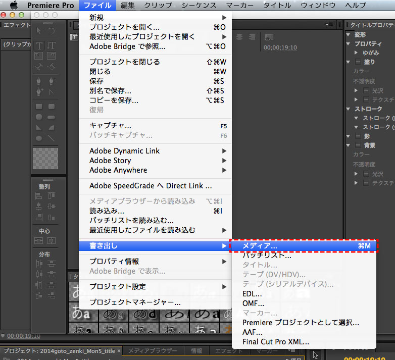Viewport: 395px width, 360px height.
Task: Click the checkered style preview swatch
Action: pos(45,159)
